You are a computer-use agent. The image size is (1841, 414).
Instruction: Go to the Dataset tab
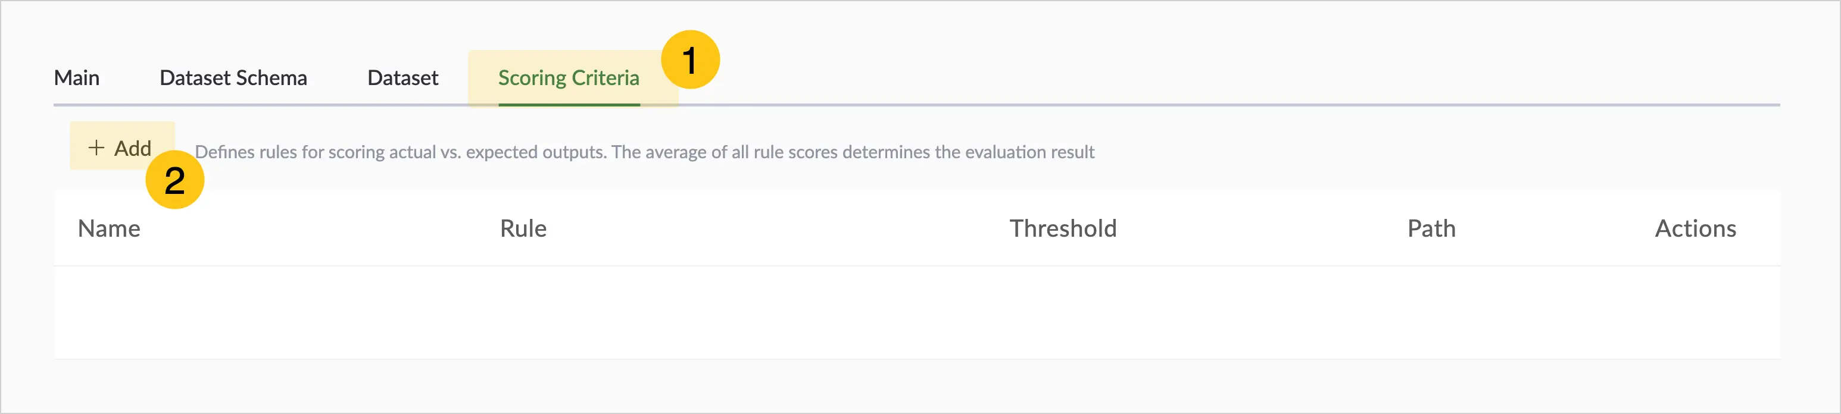click(402, 78)
